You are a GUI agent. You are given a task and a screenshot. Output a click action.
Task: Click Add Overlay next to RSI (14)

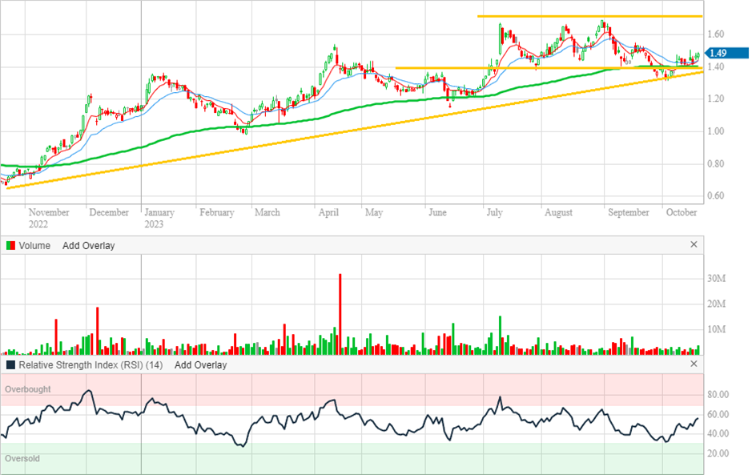(x=200, y=365)
